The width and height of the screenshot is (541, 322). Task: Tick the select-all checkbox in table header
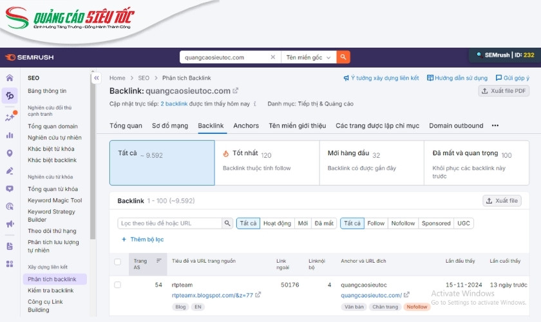(x=118, y=261)
